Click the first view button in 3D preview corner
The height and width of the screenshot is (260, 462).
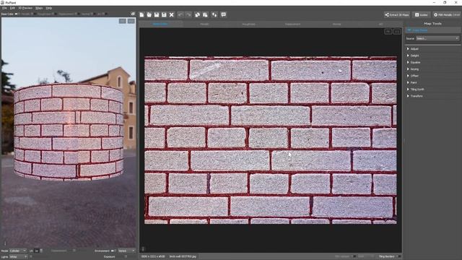pos(123,21)
